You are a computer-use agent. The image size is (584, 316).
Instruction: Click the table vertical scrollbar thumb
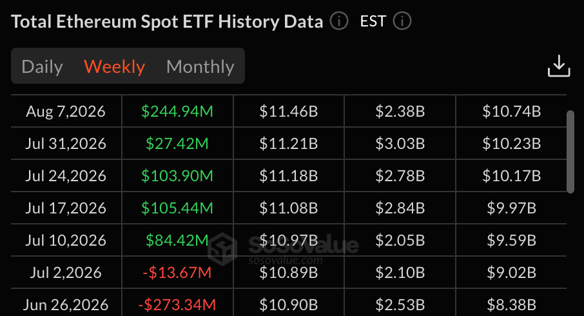coord(570,152)
